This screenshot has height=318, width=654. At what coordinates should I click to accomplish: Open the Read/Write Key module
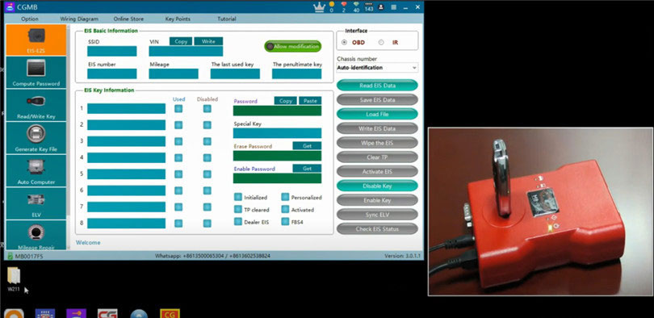point(36,106)
